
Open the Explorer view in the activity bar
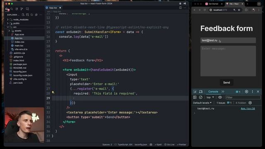click(7, 9)
